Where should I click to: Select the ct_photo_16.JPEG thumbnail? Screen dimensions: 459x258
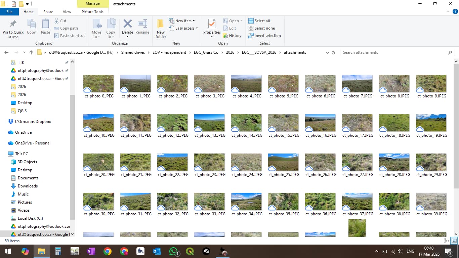pyautogui.click(x=320, y=123)
